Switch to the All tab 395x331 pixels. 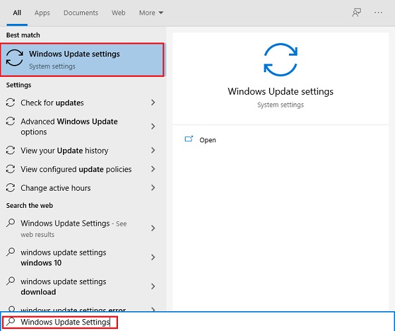(x=17, y=13)
